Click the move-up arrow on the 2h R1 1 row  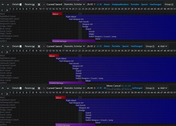point(3,5)
